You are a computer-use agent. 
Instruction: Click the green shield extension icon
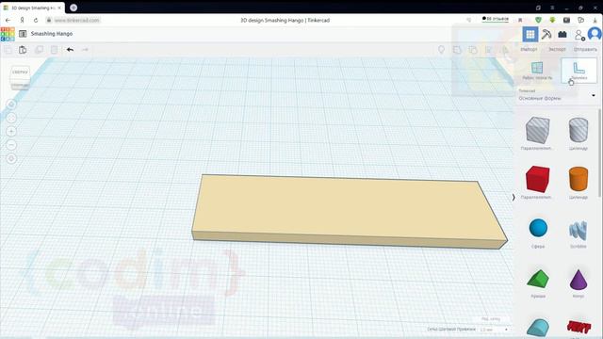[538, 20]
